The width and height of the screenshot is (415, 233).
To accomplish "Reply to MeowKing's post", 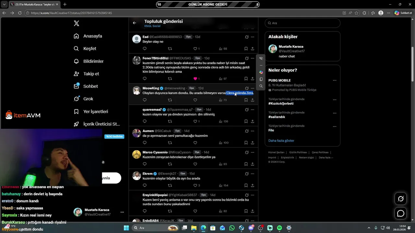I will [x=145, y=100].
